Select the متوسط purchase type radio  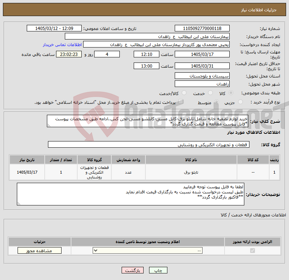coord(216,102)
